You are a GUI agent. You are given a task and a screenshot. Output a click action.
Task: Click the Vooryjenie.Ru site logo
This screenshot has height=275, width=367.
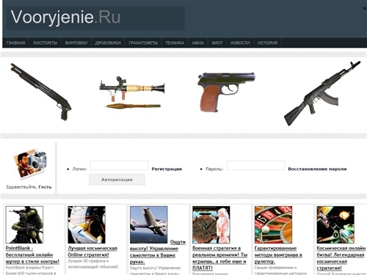[65, 17]
